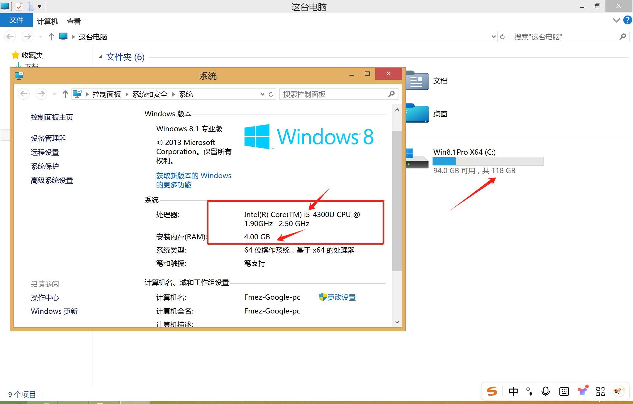Select Favorites (收藏夹) in navigation pane

(32, 55)
